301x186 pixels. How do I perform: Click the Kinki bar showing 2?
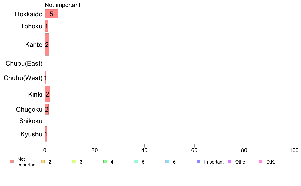47,95
